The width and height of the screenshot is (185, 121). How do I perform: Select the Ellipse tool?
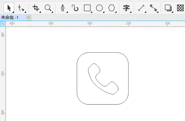coord(99,8)
